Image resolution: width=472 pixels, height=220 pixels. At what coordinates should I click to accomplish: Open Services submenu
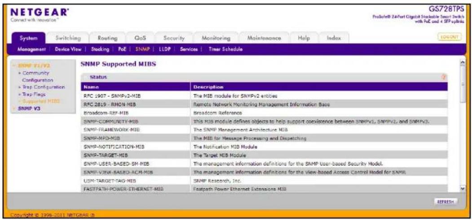coord(189,49)
